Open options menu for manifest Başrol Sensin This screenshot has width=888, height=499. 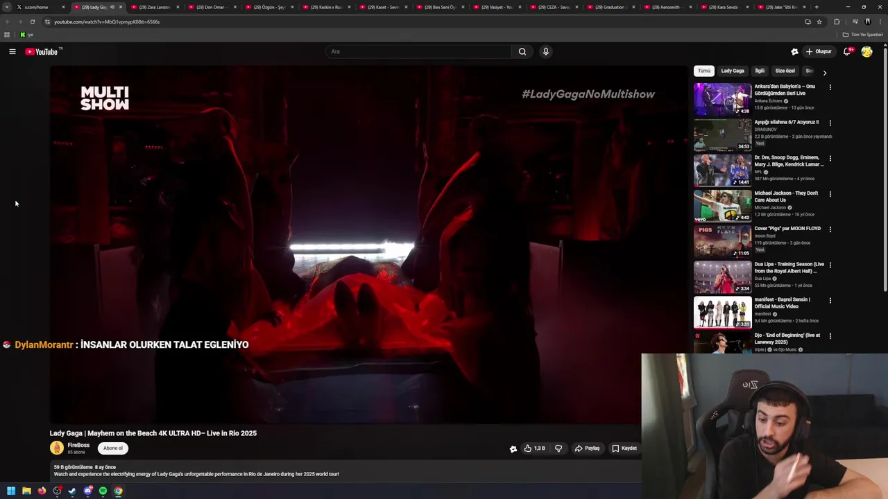830,301
